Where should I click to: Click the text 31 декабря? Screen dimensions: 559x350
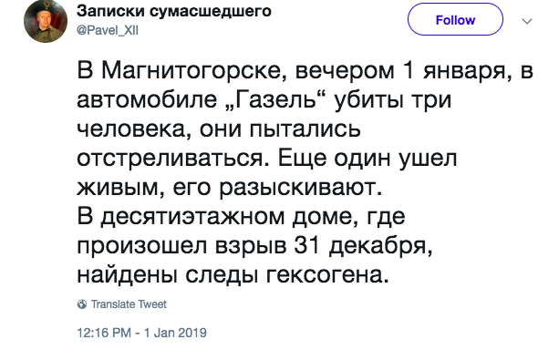tap(364, 245)
